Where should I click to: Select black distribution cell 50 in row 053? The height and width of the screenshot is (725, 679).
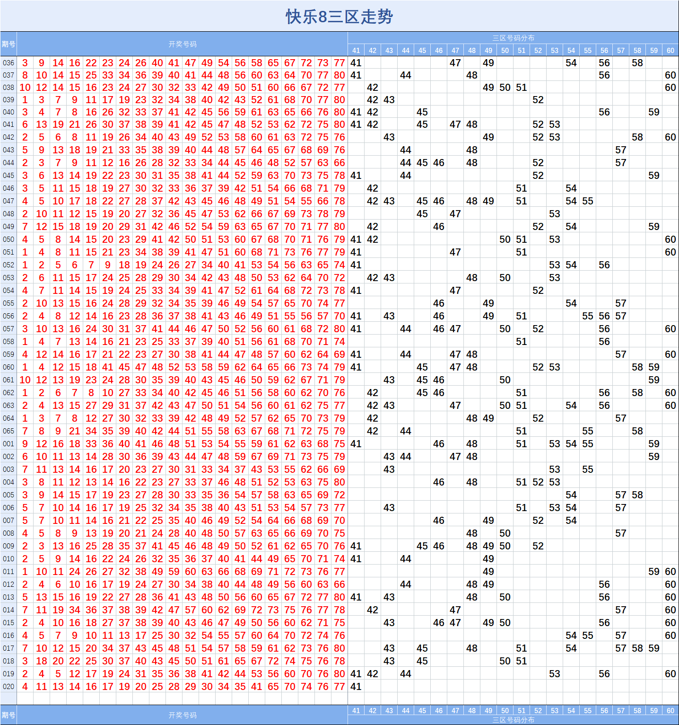click(505, 278)
